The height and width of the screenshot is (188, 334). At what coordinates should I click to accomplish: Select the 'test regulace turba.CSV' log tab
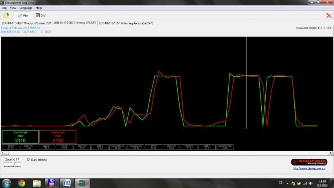[x=125, y=23]
